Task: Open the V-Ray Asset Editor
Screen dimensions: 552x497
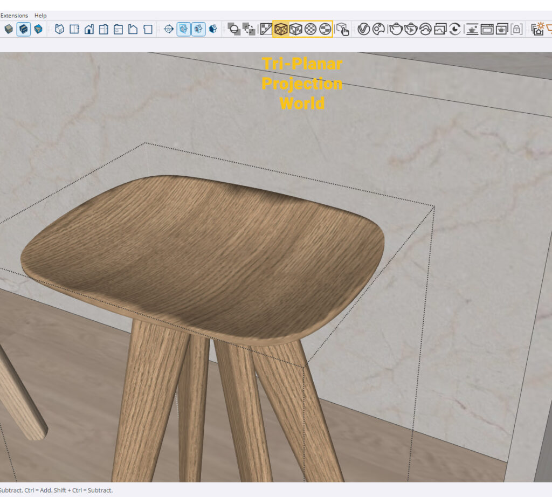Action: pyautogui.click(x=364, y=29)
